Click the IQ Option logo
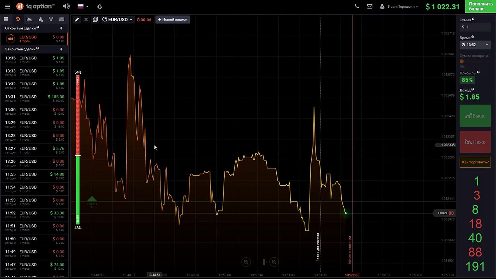The image size is (496, 279). [x=36, y=7]
